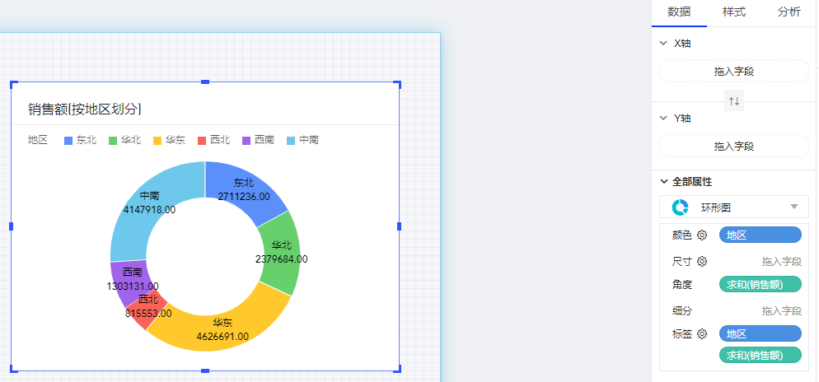Click the 地区 field pill under 颜色

760,235
